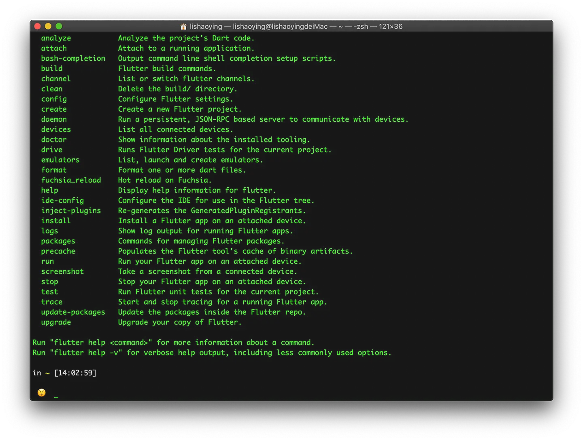Viewport: 583px width, 440px height.
Task: Click the window title text 'lishaoying@lishaoyingdeiMac'
Action: 280,26
